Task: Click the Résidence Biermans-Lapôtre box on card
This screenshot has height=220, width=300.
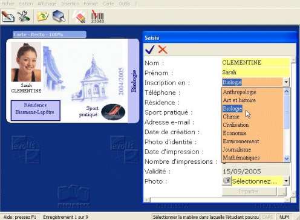Action: 35,111
